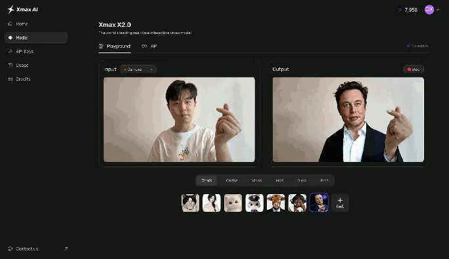Select the Free category tab
The height and width of the screenshot is (259, 449).
(324, 180)
